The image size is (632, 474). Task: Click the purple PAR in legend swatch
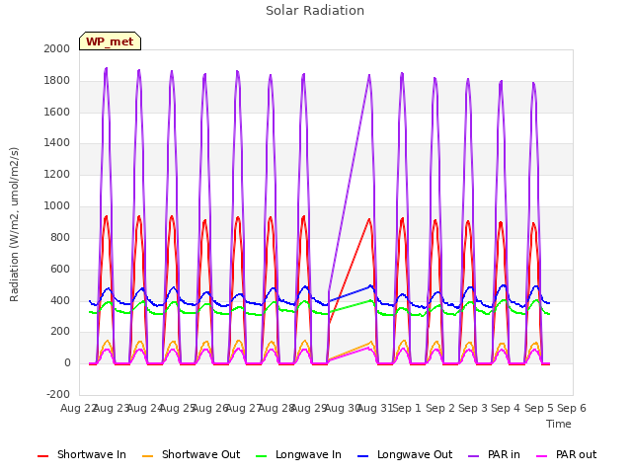[x=474, y=456]
